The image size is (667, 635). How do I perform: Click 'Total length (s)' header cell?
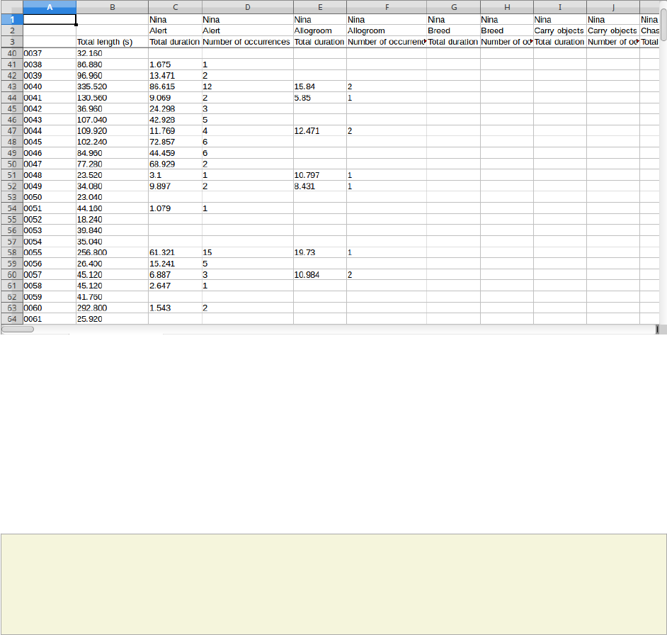pyautogui.click(x=113, y=42)
